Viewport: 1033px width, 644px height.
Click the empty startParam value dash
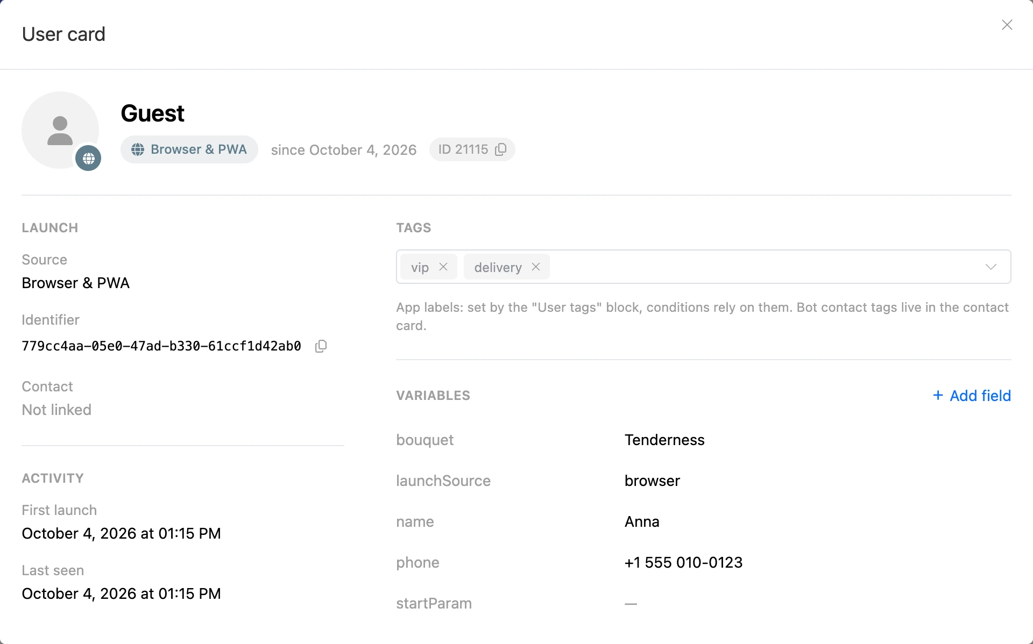coord(631,604)
